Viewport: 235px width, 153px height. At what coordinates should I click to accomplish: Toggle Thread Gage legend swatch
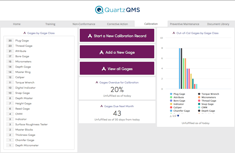(199, 100)
